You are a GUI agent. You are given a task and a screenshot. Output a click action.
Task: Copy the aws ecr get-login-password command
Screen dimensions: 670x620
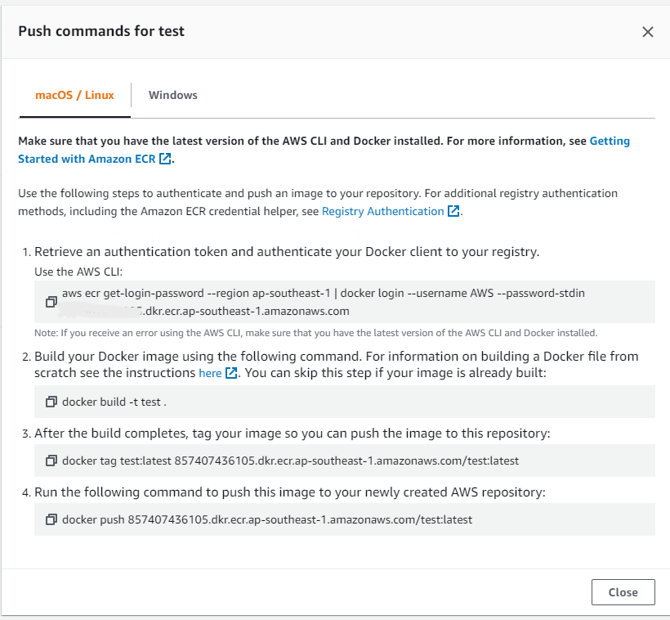point(51,301)
